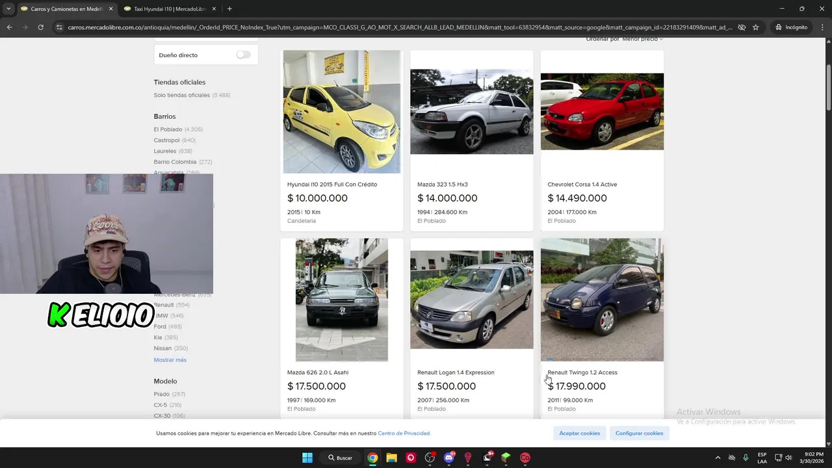Open the volume control in the system tray
This screenshot has width=832, height=468.
[x=789, y=458]
